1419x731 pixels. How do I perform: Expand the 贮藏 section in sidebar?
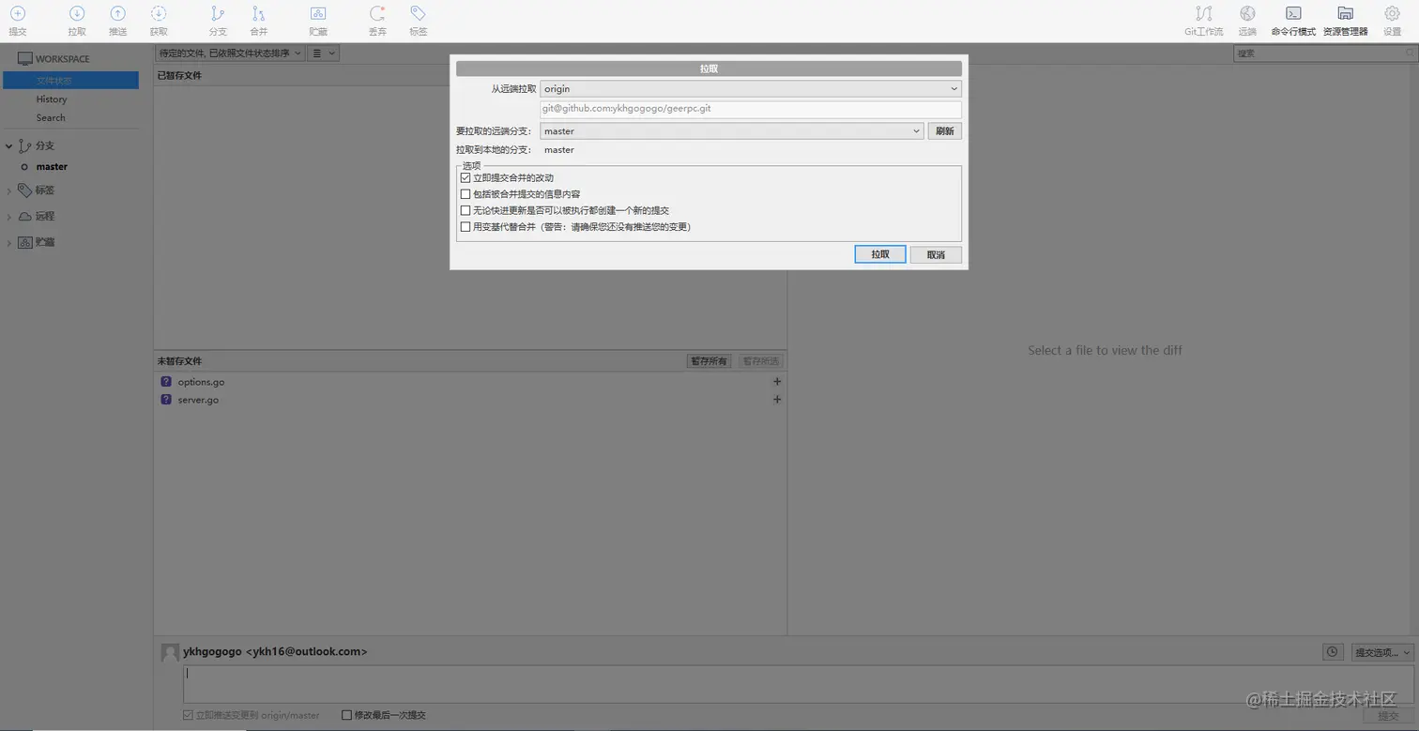click(x=9, y=243)
